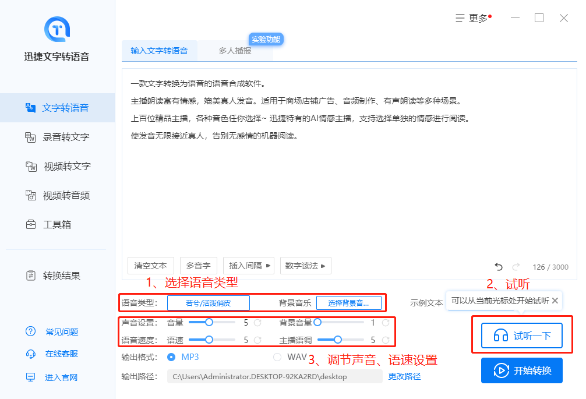This screenshot has height=399, width=586.
Task: Redo the text edit
Action: pyautogui.click(x=516, y=267)
